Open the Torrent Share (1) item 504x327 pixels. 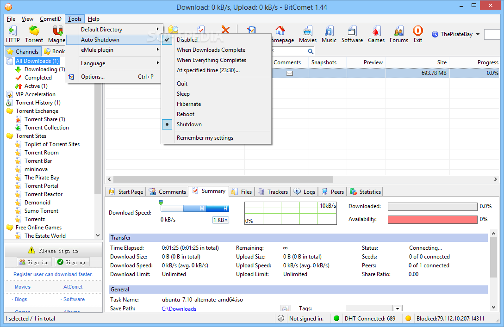(45, 119)
